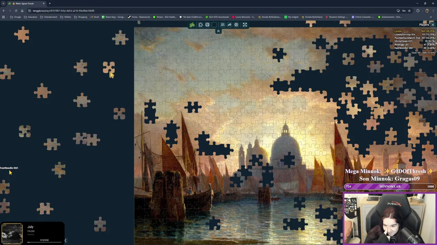Open the players list icon in toolbar
The height and width of the screenshot is (245, 437).
click(223, 25)
